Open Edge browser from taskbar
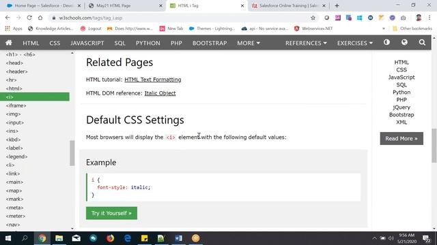This screenshot has width=437, height=245. pyautogui.click(x=128, y=238)
